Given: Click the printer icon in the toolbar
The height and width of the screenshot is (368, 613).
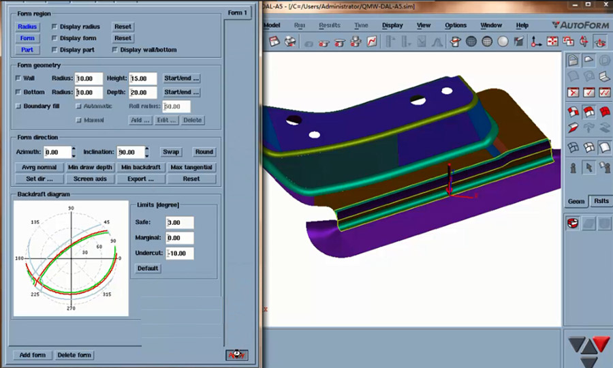Looking at the screenshot, I should (x=290, y=42).
